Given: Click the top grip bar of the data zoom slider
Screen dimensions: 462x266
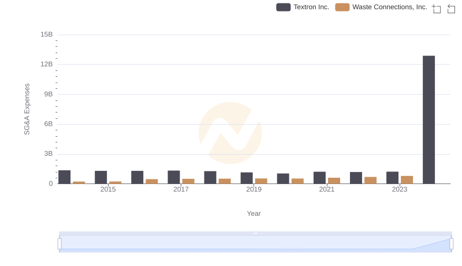Looking at the screenshot, I should click(255, 233).
